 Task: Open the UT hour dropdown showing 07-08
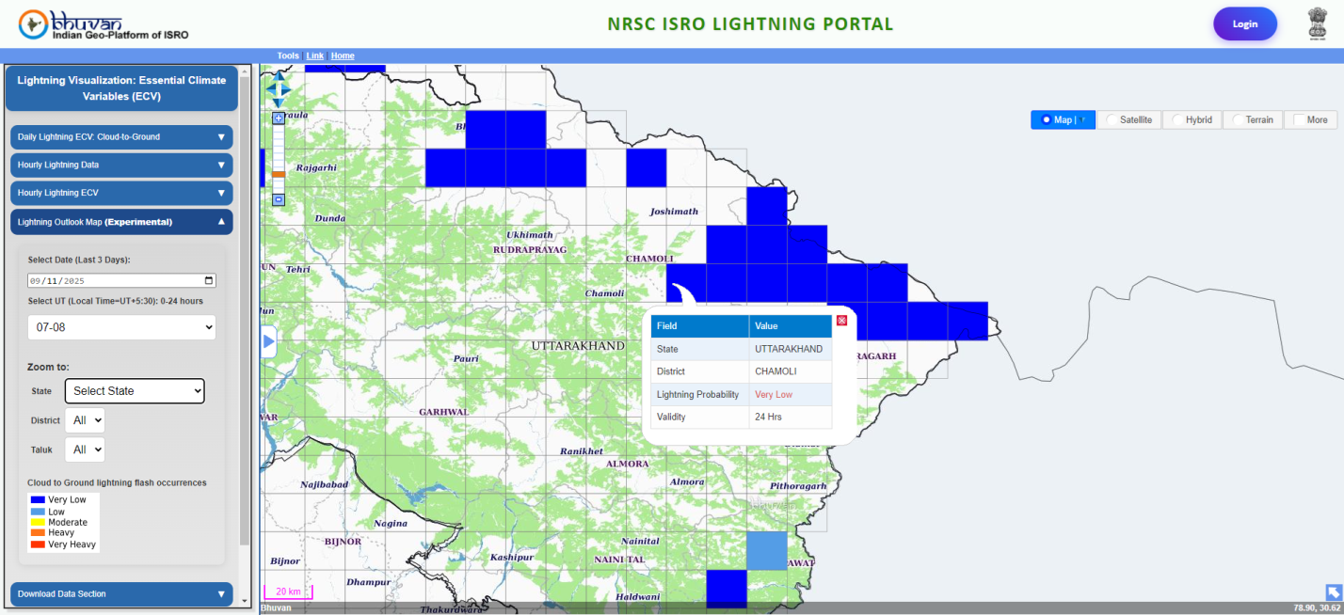point(121,327)
